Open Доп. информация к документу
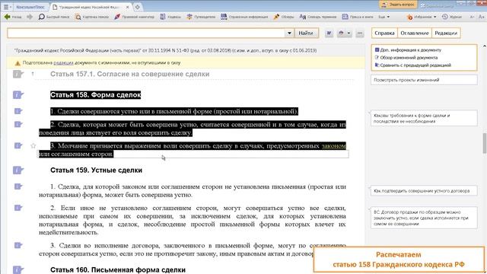The width and height of the screenshot is (487, 274). 408,49
